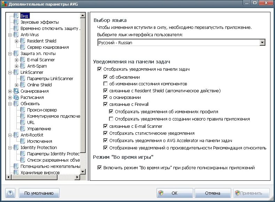The height and width of the screenshot is (202, 275).
Task: Click the LinkScanner node icon
Action: pos(16,72)
